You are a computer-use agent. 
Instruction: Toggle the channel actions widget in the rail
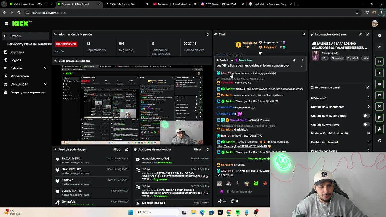pos(379,118)
